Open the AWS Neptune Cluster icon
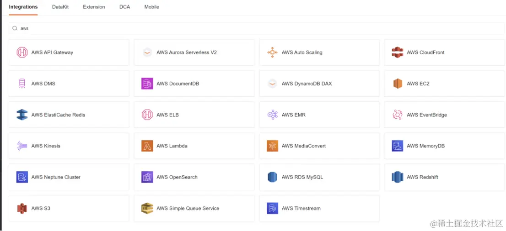Viewport: 506px width, 231px height. click(22, 177)
